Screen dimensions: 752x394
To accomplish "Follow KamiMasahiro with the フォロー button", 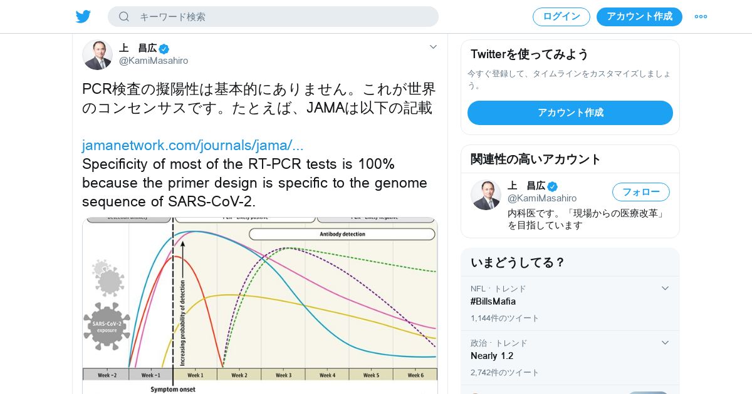I will tap(640, 192).
